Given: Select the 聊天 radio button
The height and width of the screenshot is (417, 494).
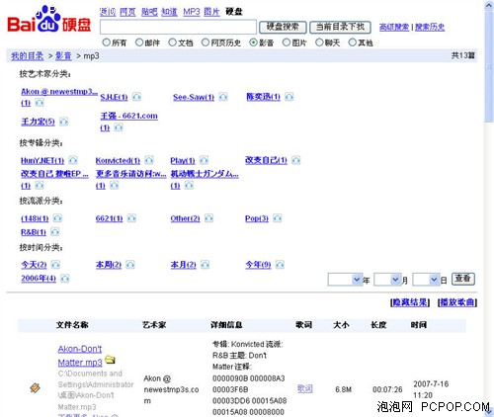Looking at the screenshot, I should pyautogui.click(x=319, y=42).
